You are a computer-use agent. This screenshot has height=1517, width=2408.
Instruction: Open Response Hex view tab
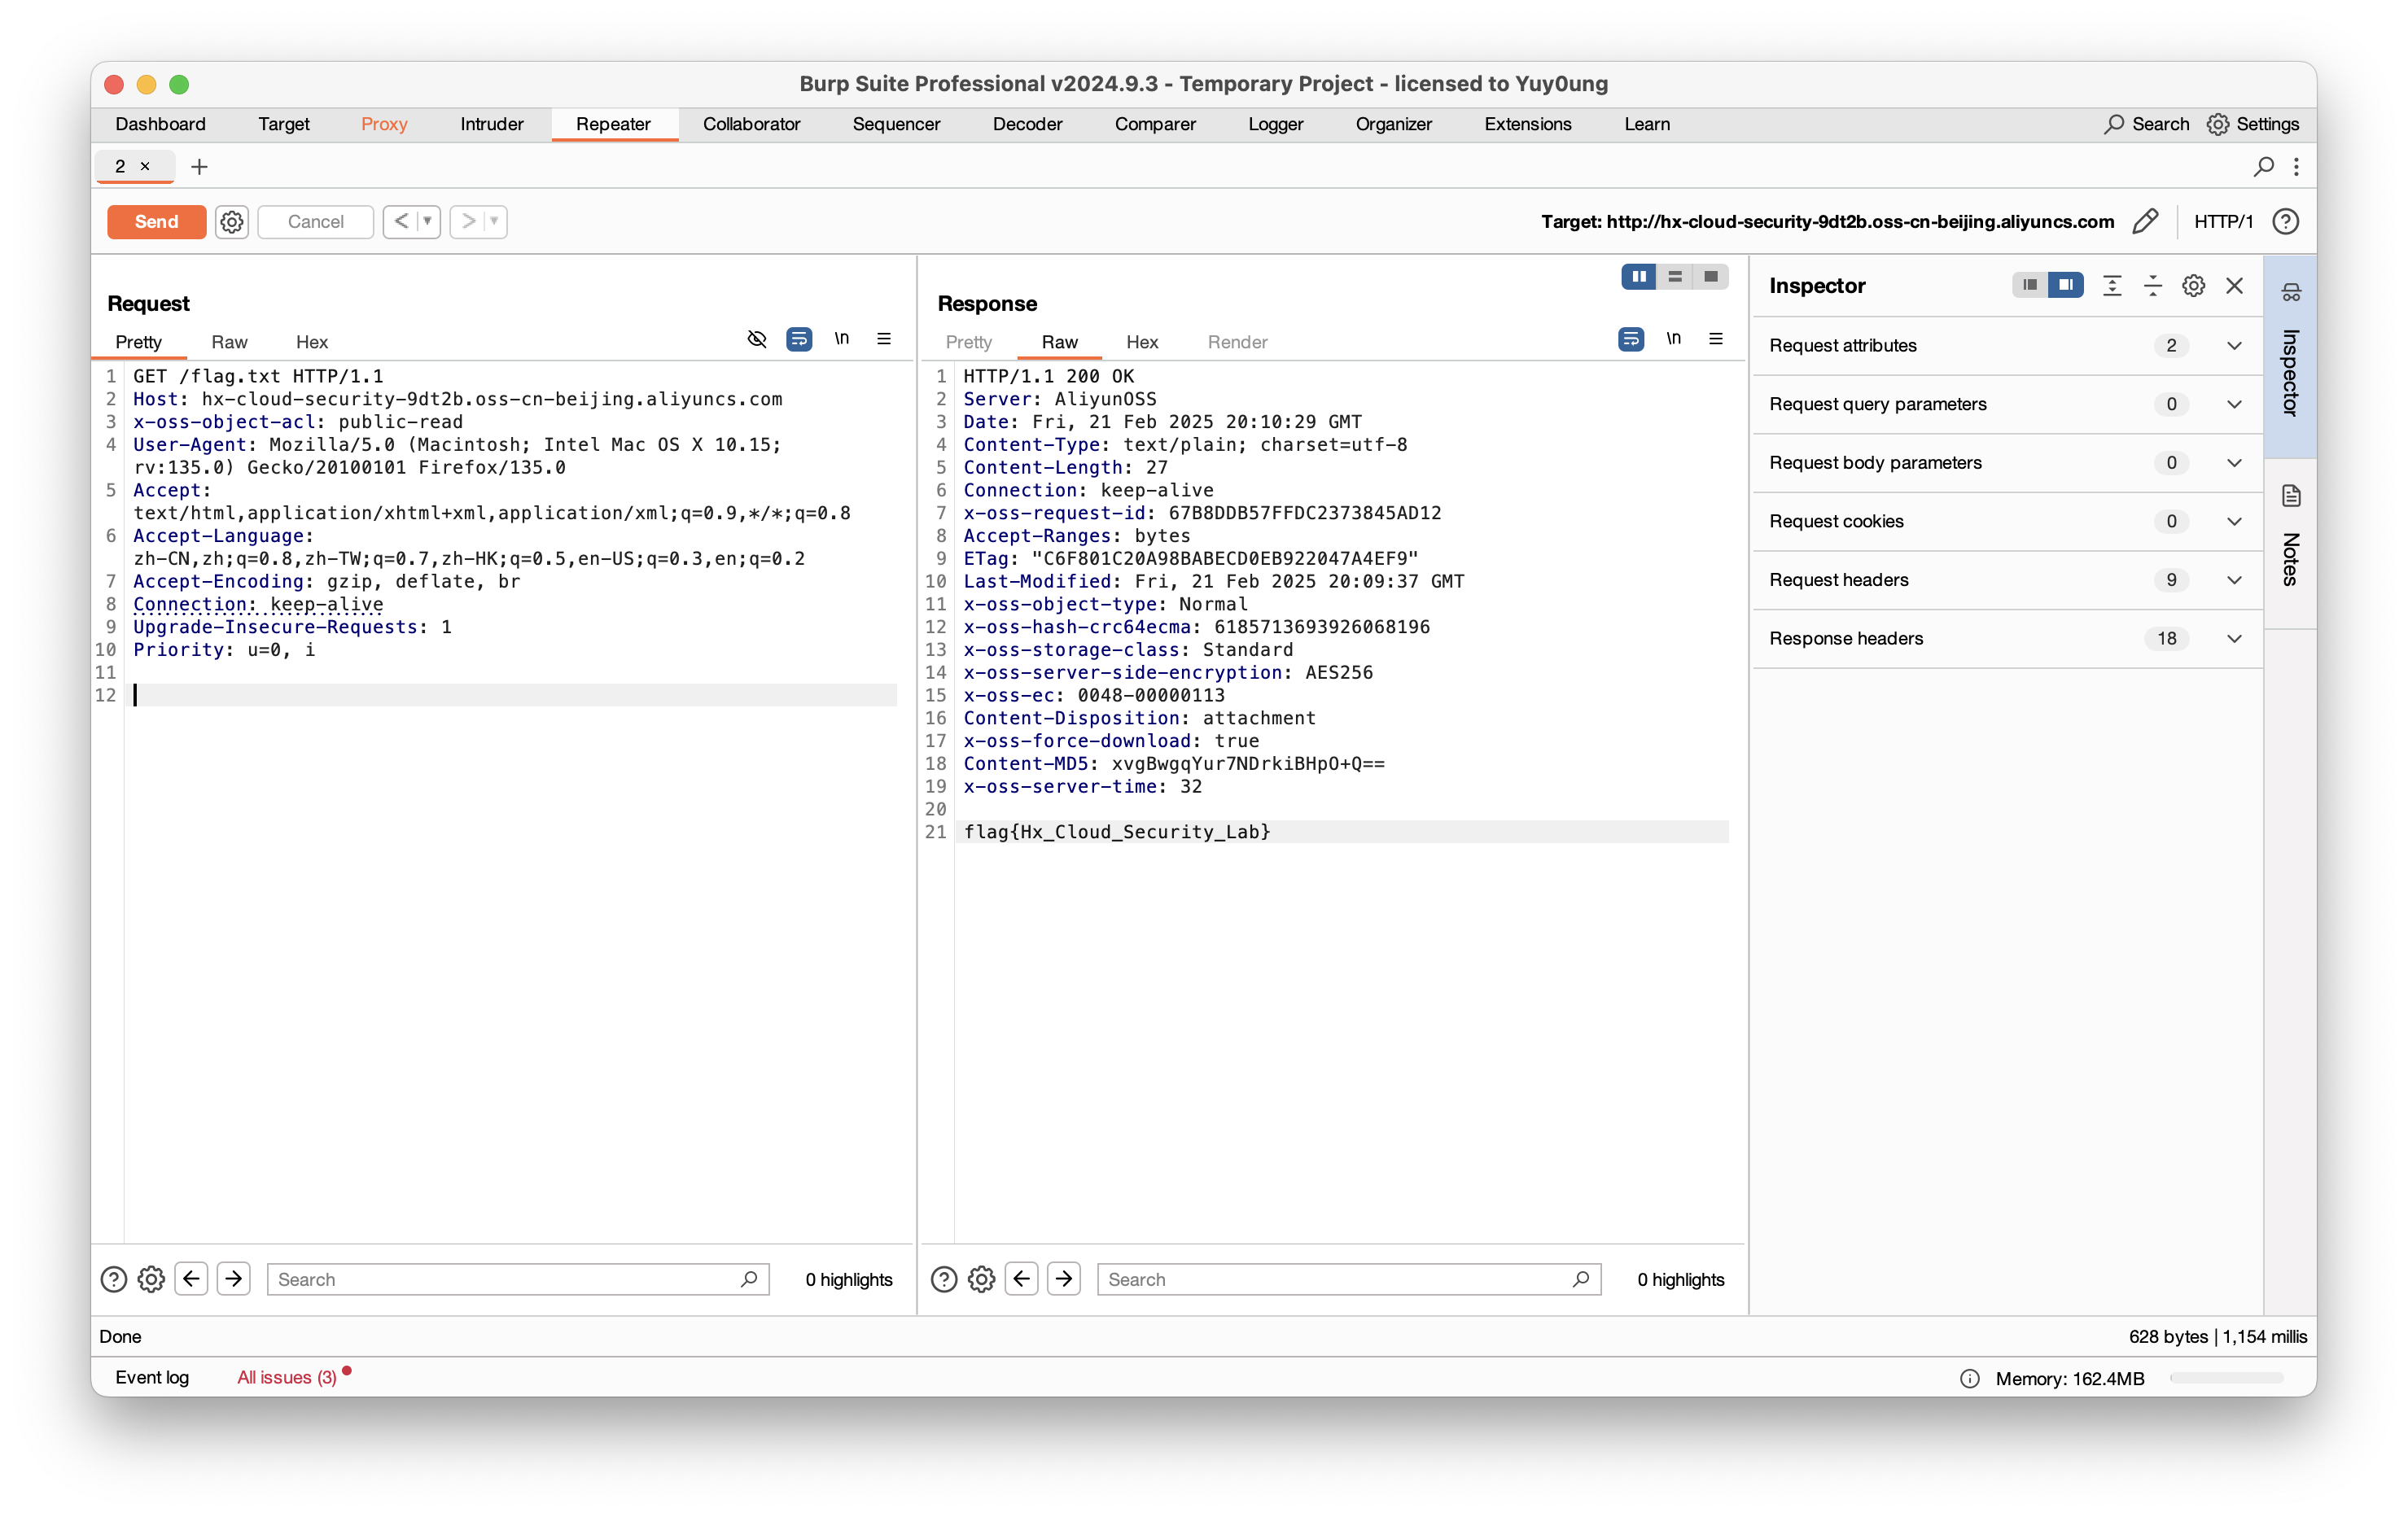[1141, 342]
